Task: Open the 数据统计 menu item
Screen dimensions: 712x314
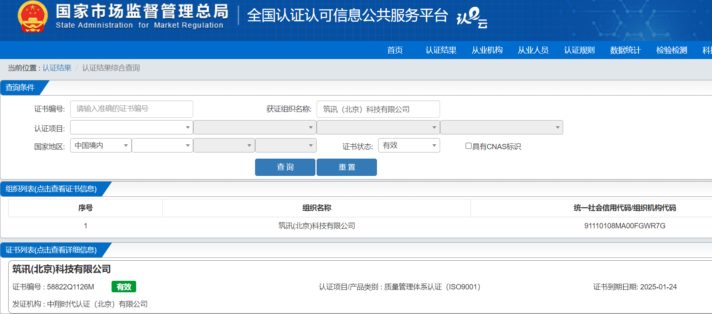Action: coord(625,50)
